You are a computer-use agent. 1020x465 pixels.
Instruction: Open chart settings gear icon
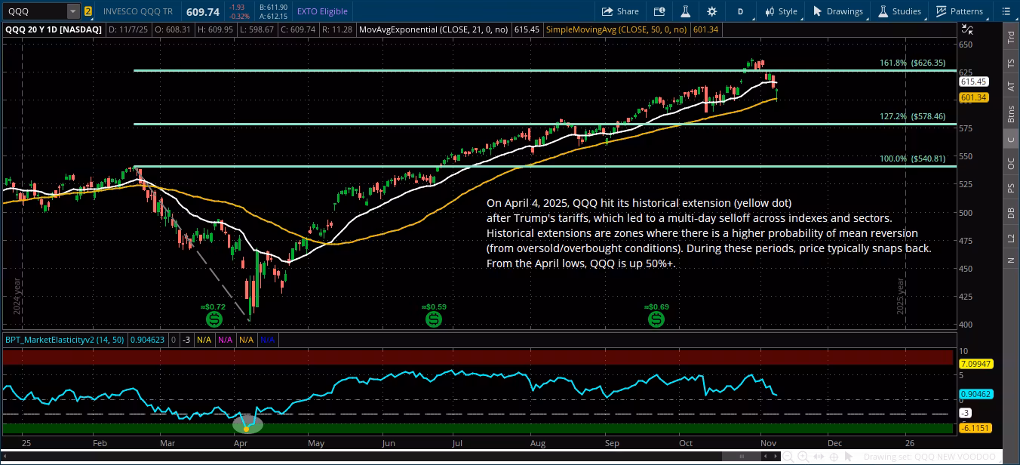[711, 11]
